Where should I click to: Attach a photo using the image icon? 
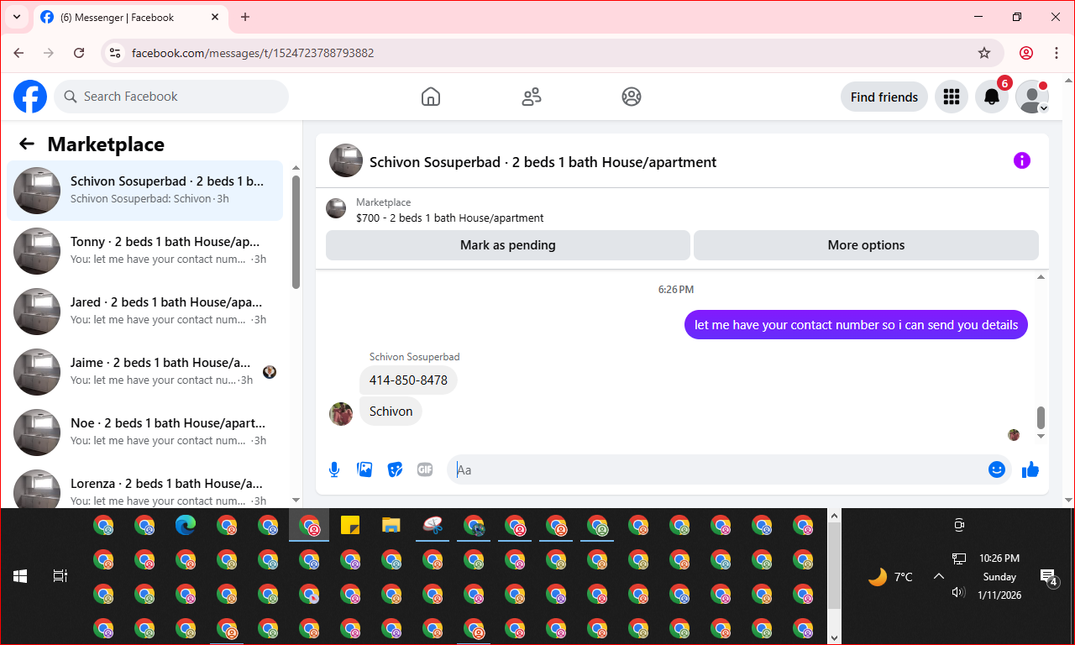[364, 469]
